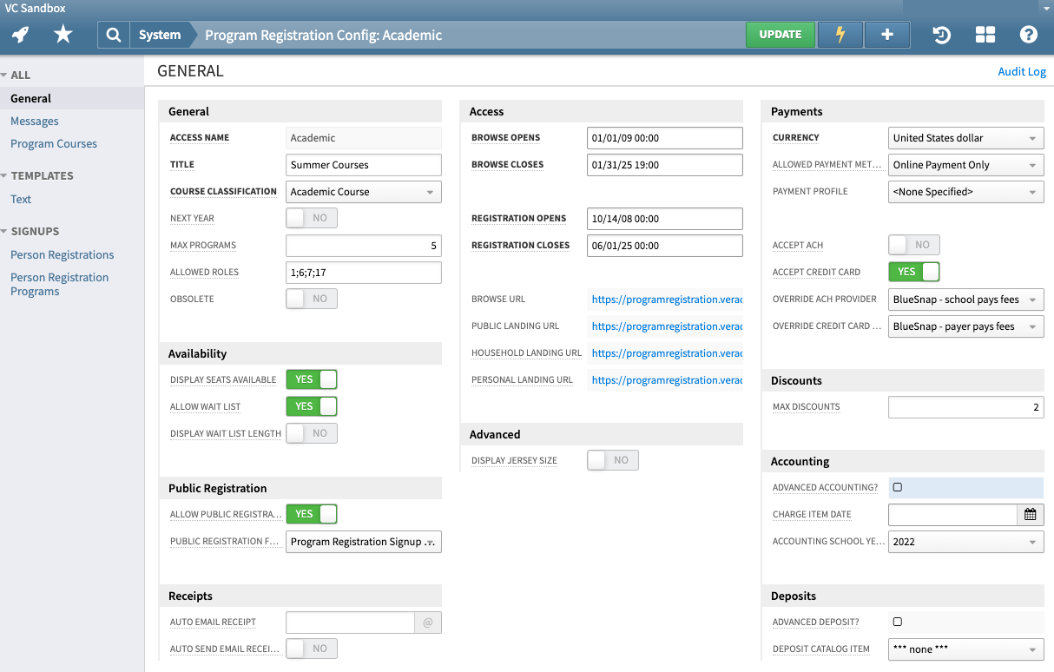This screenshot has height=672, width=1054.
Task: Click the lightning bolt quick action icon
Action: pos(840,35)
